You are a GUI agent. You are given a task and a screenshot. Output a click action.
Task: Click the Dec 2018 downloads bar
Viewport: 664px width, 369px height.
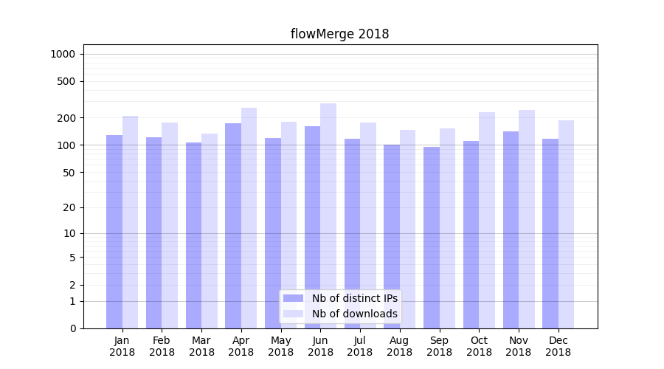pos(566,224)
